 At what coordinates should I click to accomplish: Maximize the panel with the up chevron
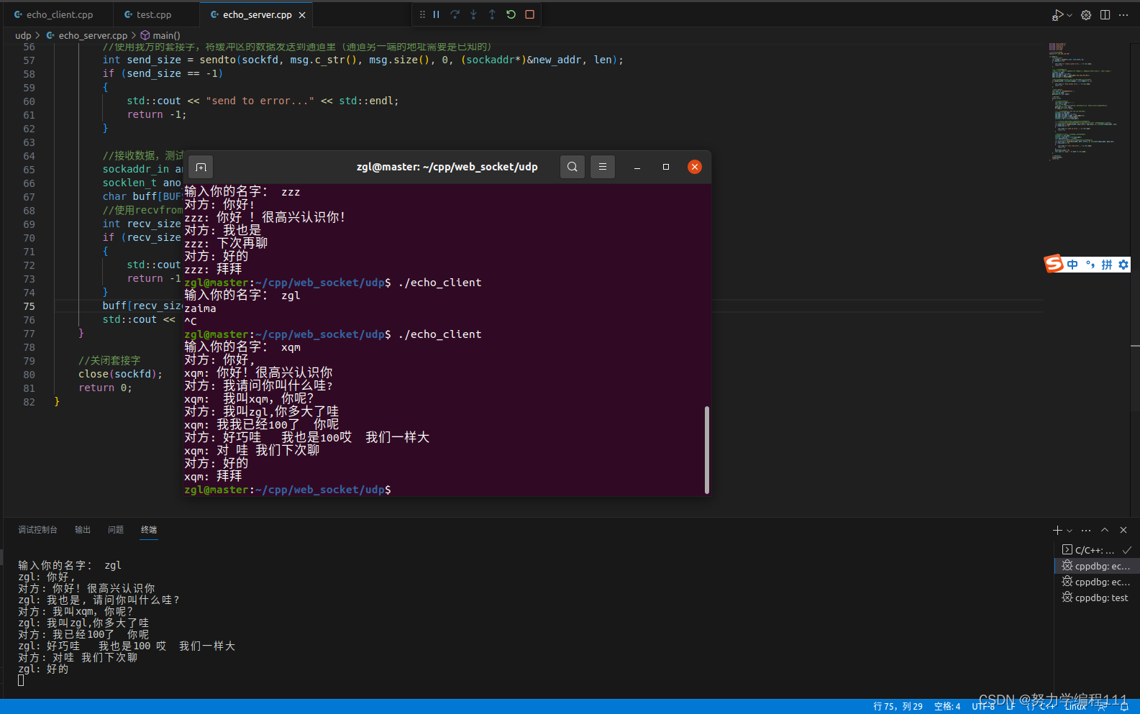[x=1105, y=531]
